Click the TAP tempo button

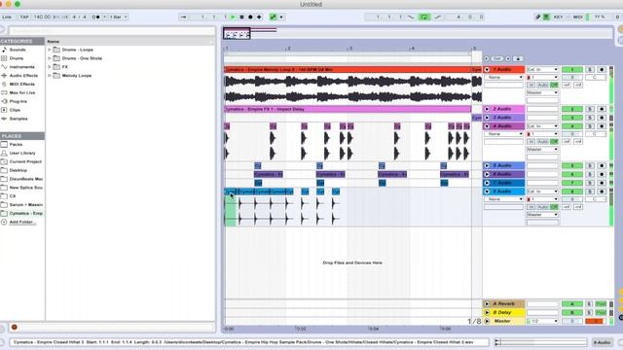[x=24, y=17]
